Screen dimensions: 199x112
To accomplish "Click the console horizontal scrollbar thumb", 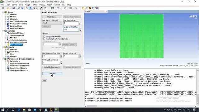I will (92, 106).
